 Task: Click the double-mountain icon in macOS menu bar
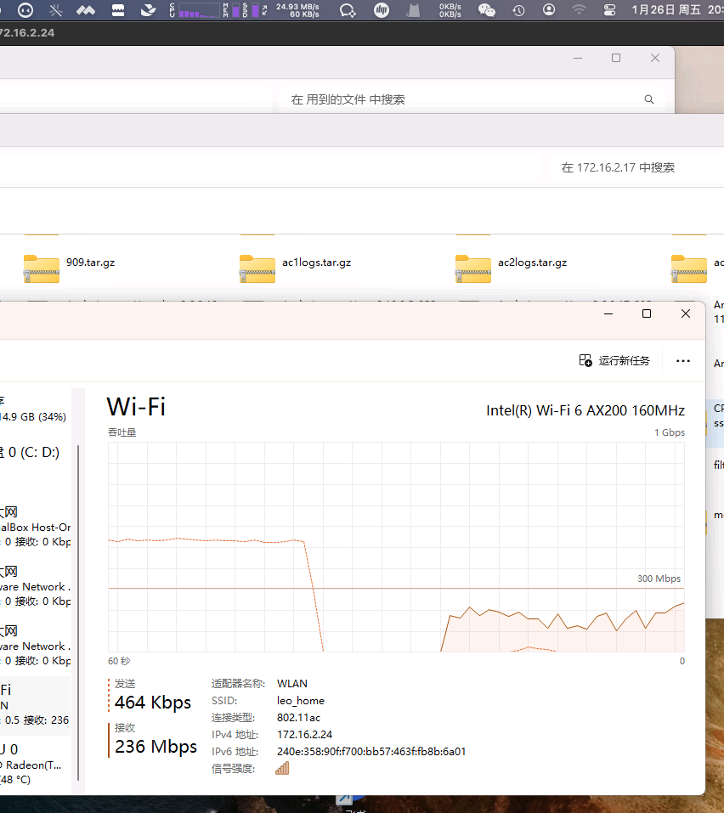pyautogui.click(x=86, y=10)
